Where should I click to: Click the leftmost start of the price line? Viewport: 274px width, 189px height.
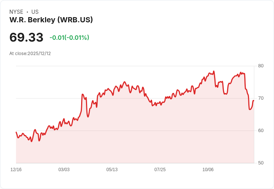pos(16,132)
